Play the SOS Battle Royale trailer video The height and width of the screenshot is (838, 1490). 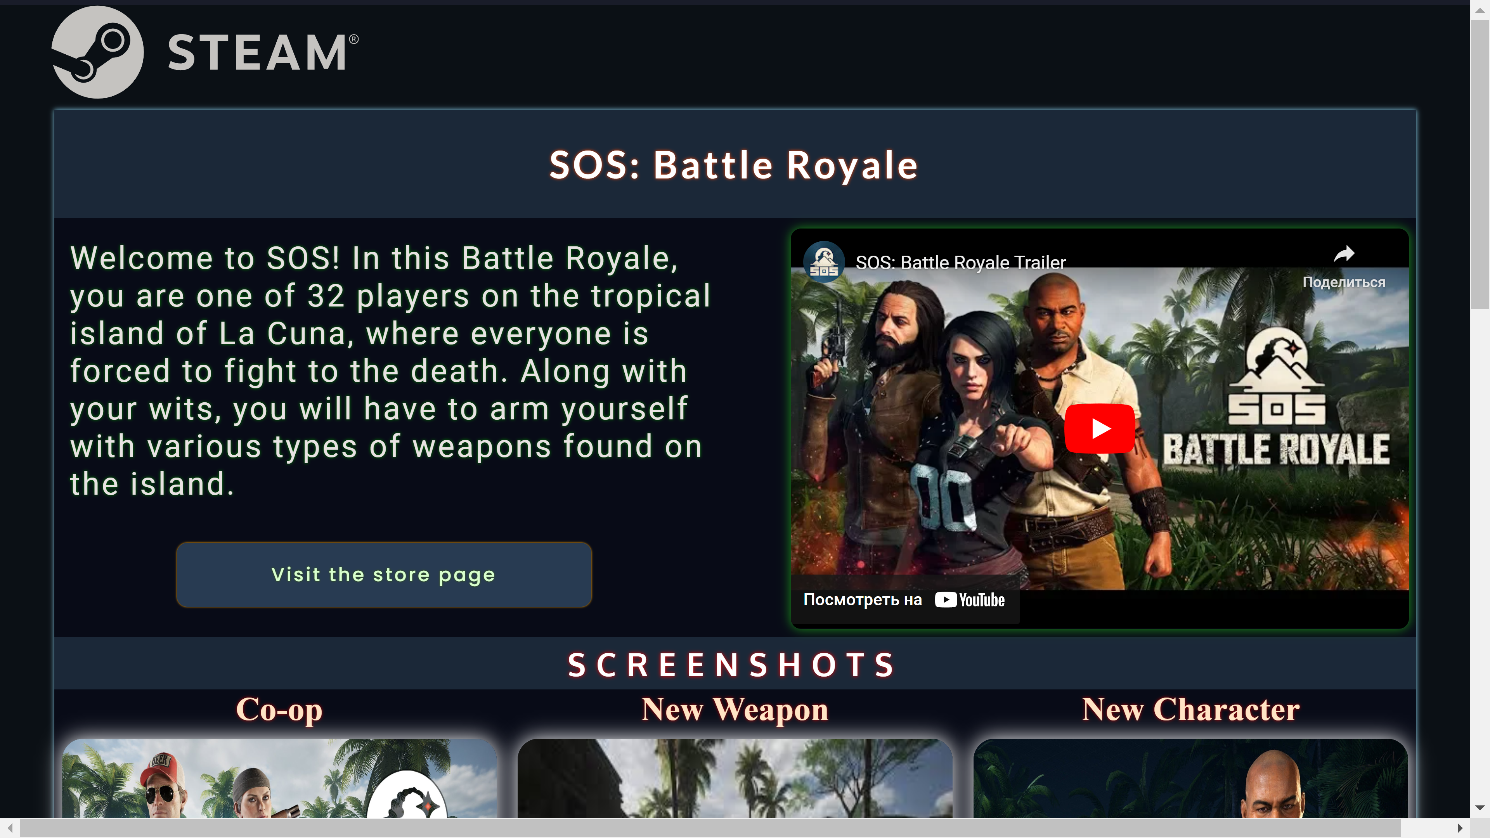click(x=1100, y=429)
